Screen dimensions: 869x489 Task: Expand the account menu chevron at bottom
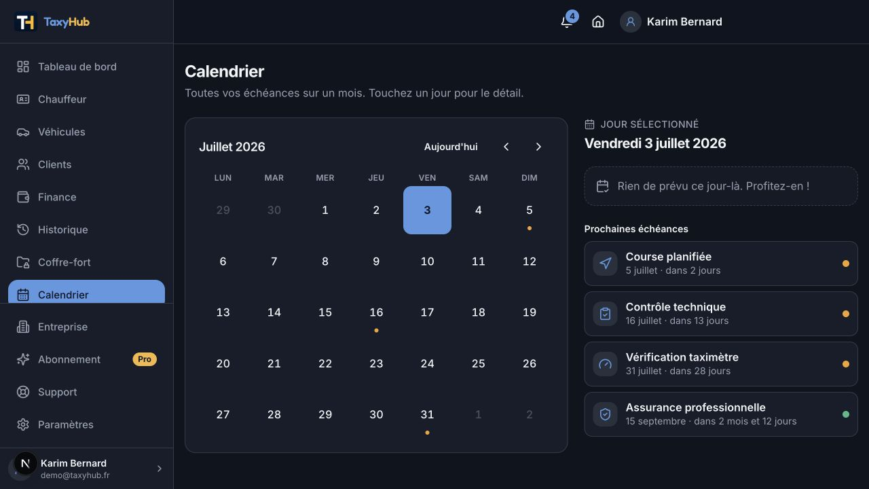pyautogui.click(x=160, y=469)
